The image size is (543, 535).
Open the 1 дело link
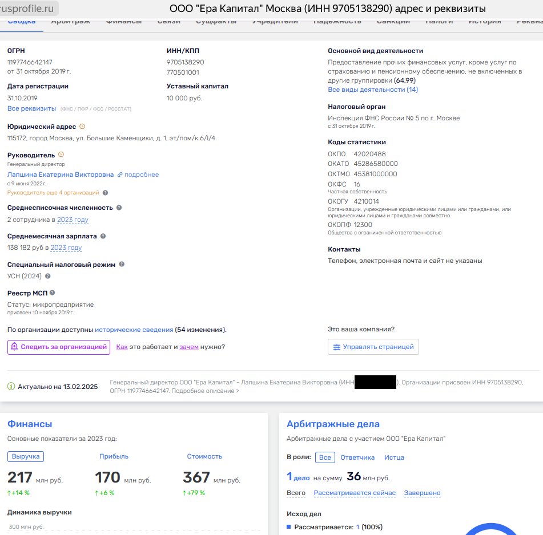[298, 477]
